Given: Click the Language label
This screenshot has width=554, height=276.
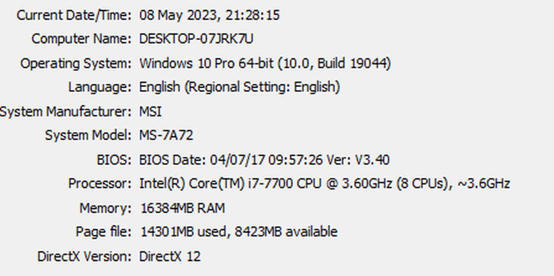Looking at the screenshot, I should click(x=100, y=87).
